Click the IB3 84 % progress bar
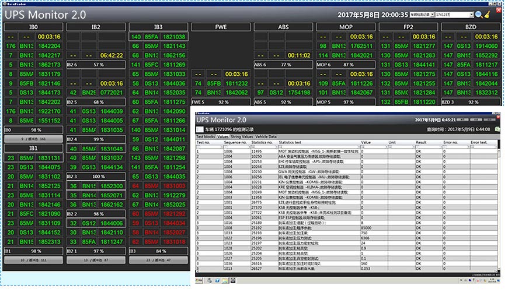This screenshot has width=515, height=292. pos(158,251)
